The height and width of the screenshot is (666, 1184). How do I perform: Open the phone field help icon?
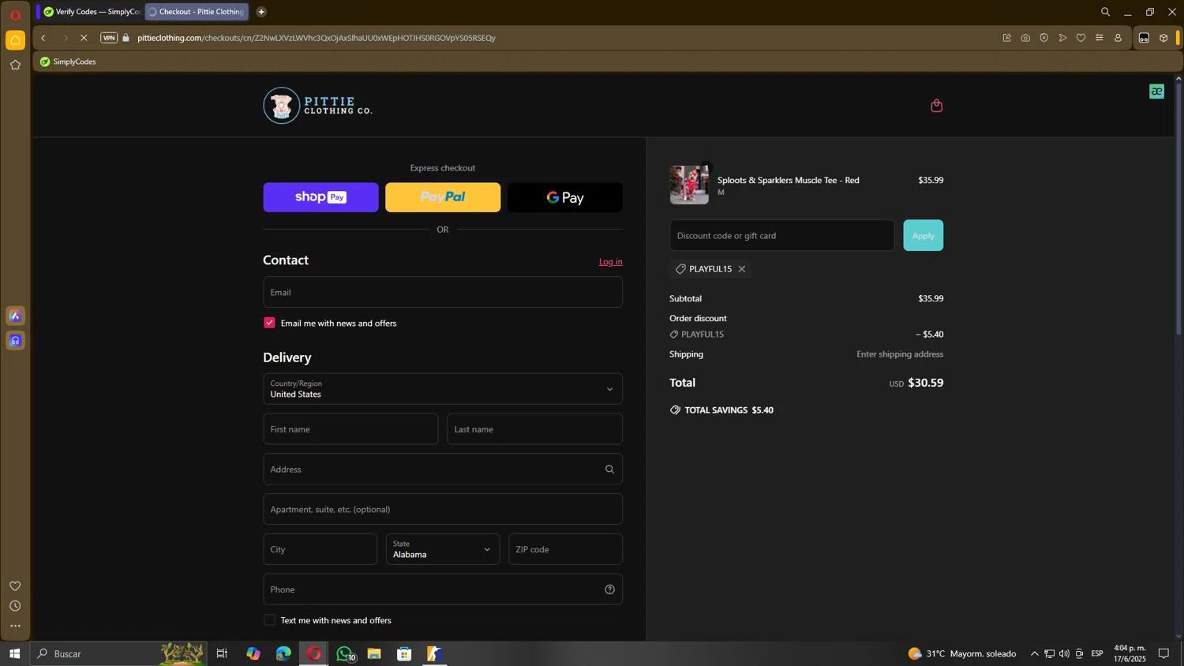(x=609, y=589)
